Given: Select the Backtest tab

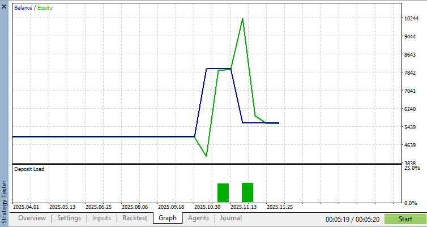Looking at the screenshot, I should point(135,218).
